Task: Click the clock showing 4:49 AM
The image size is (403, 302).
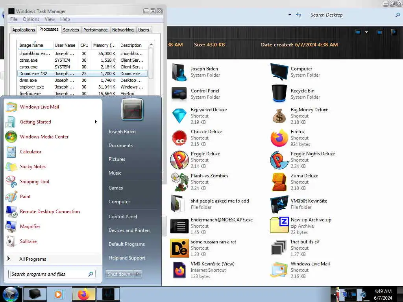Action: (x=383, y=291)
